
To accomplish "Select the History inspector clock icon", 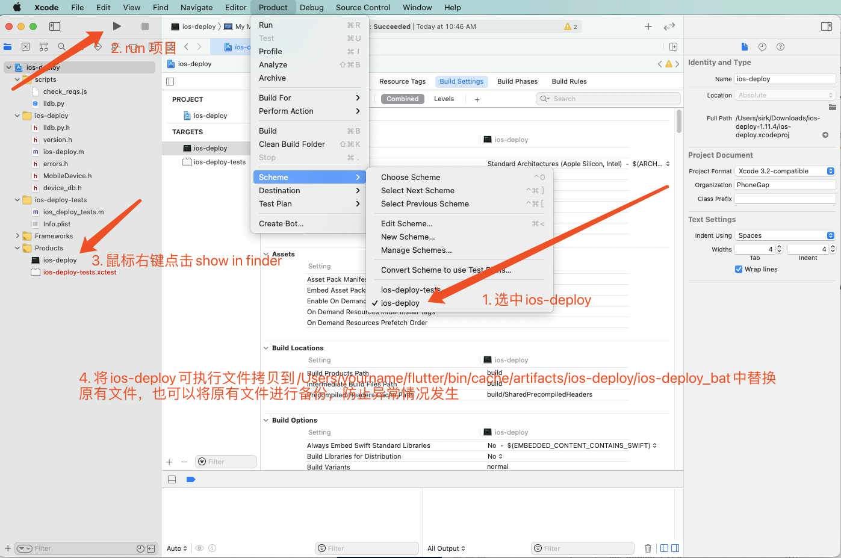I will click(763, 46).
